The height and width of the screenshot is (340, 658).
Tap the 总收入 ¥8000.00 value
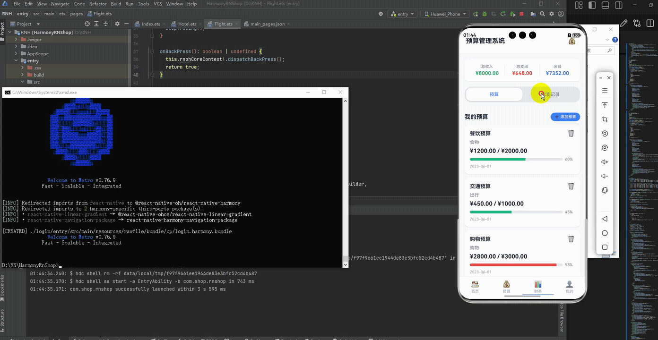tap(487, 73)
